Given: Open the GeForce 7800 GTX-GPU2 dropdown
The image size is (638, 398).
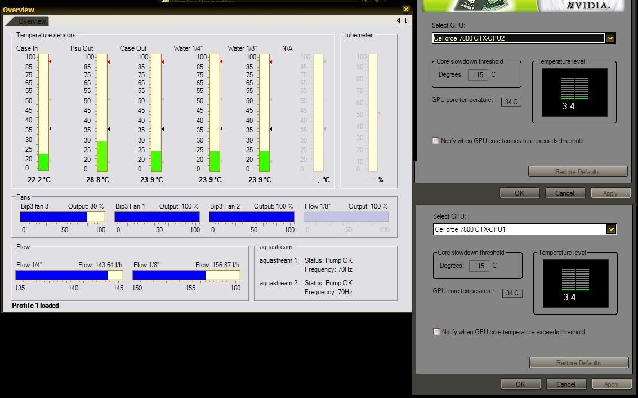Looking at the screenshot, I should (x=610, y=38).
